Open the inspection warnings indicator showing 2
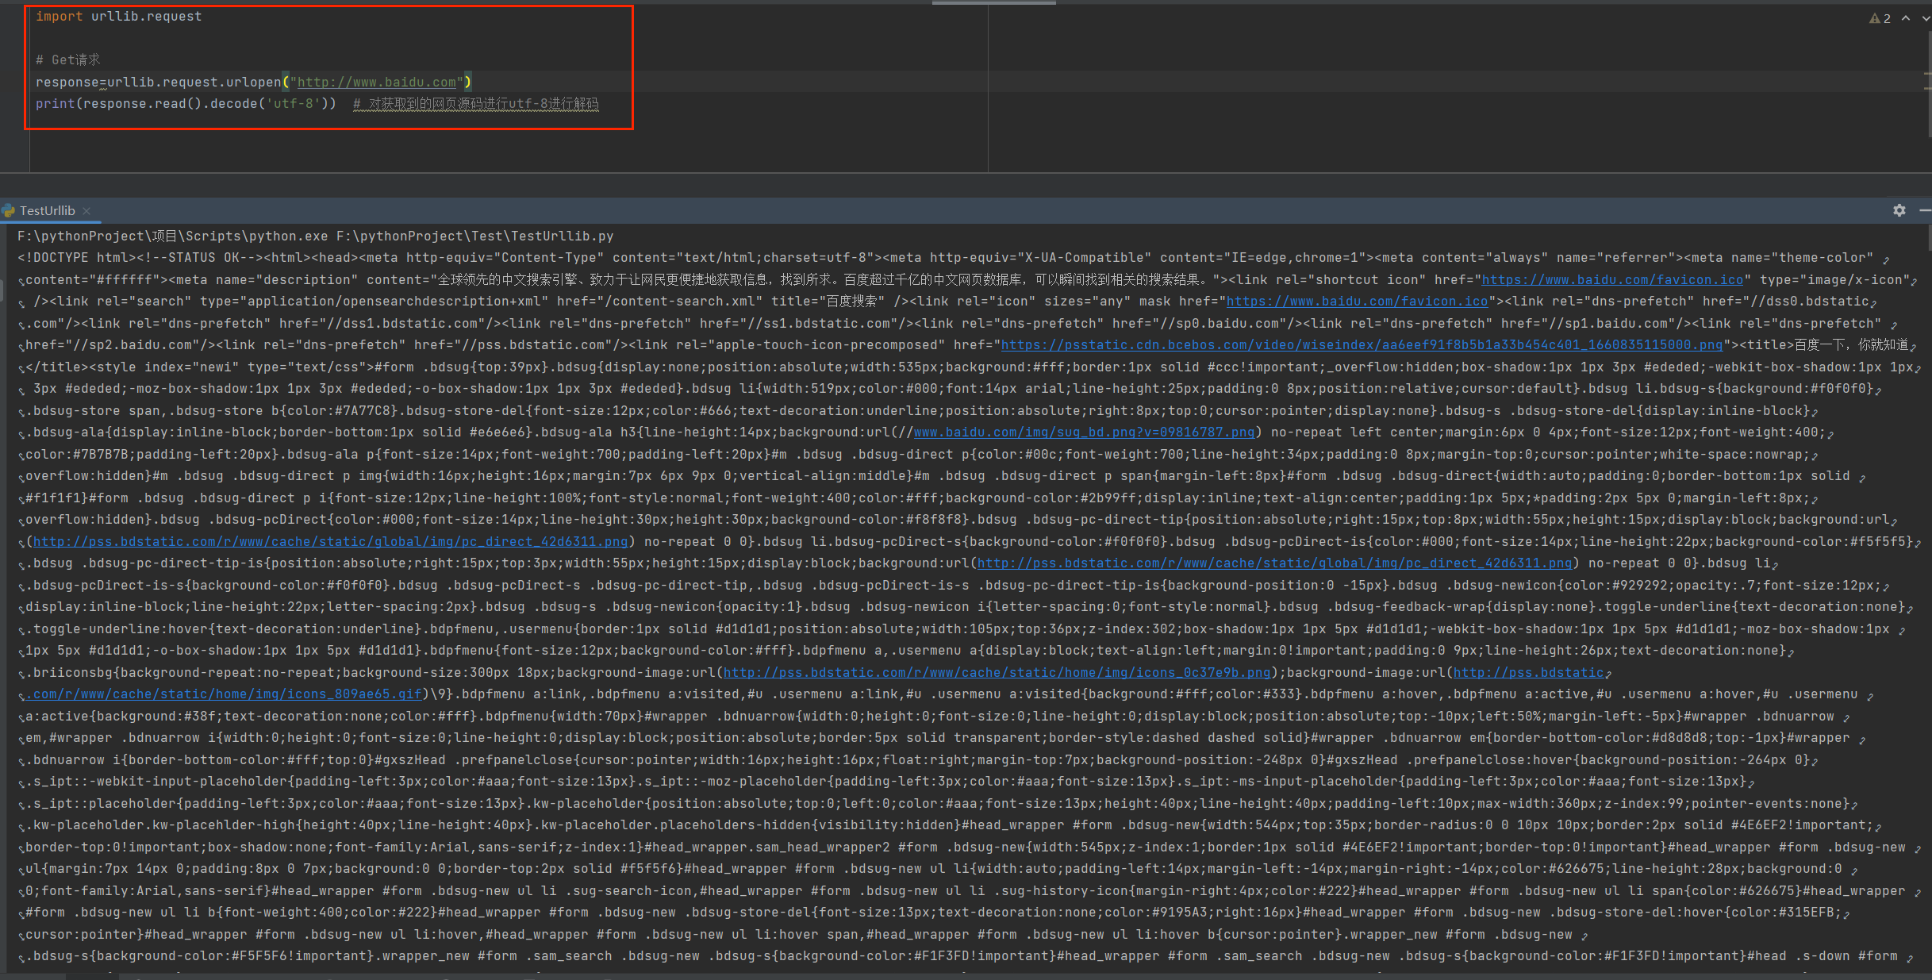 click(x=1880, y=18)
